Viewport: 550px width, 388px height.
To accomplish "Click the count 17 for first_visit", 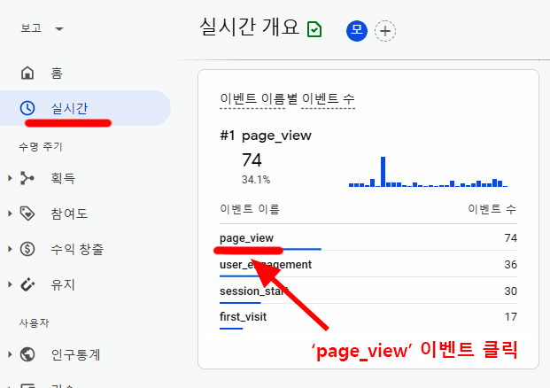I will point(511,317).
